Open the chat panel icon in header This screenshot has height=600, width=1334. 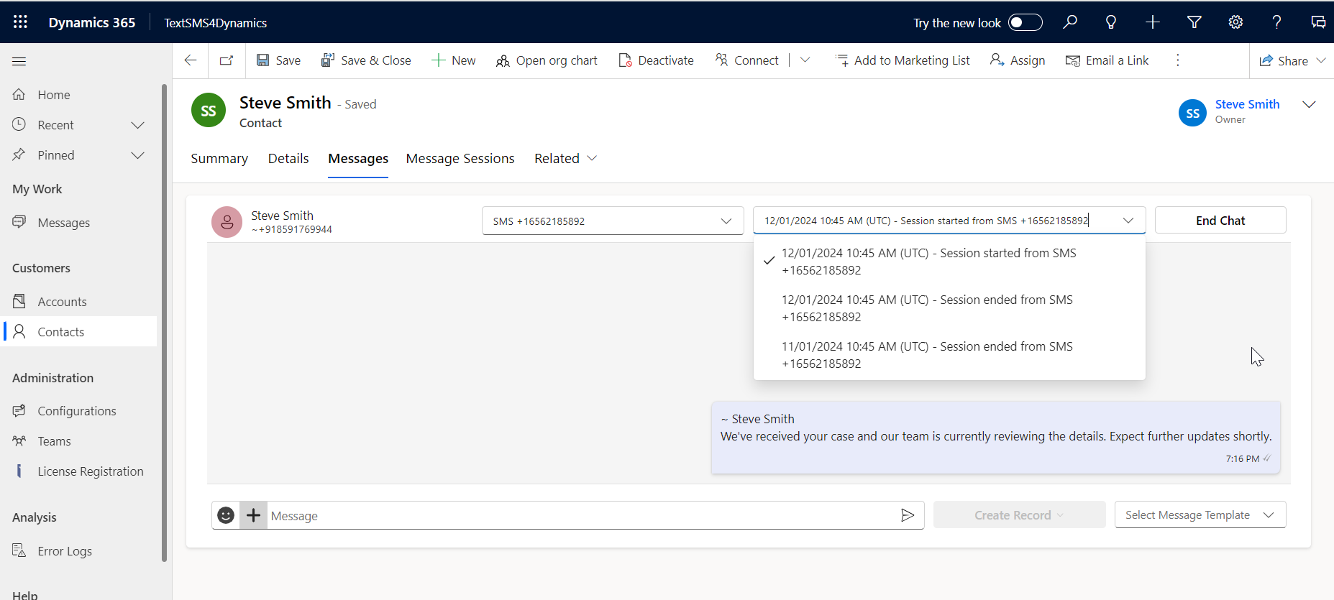[1318, 22]
